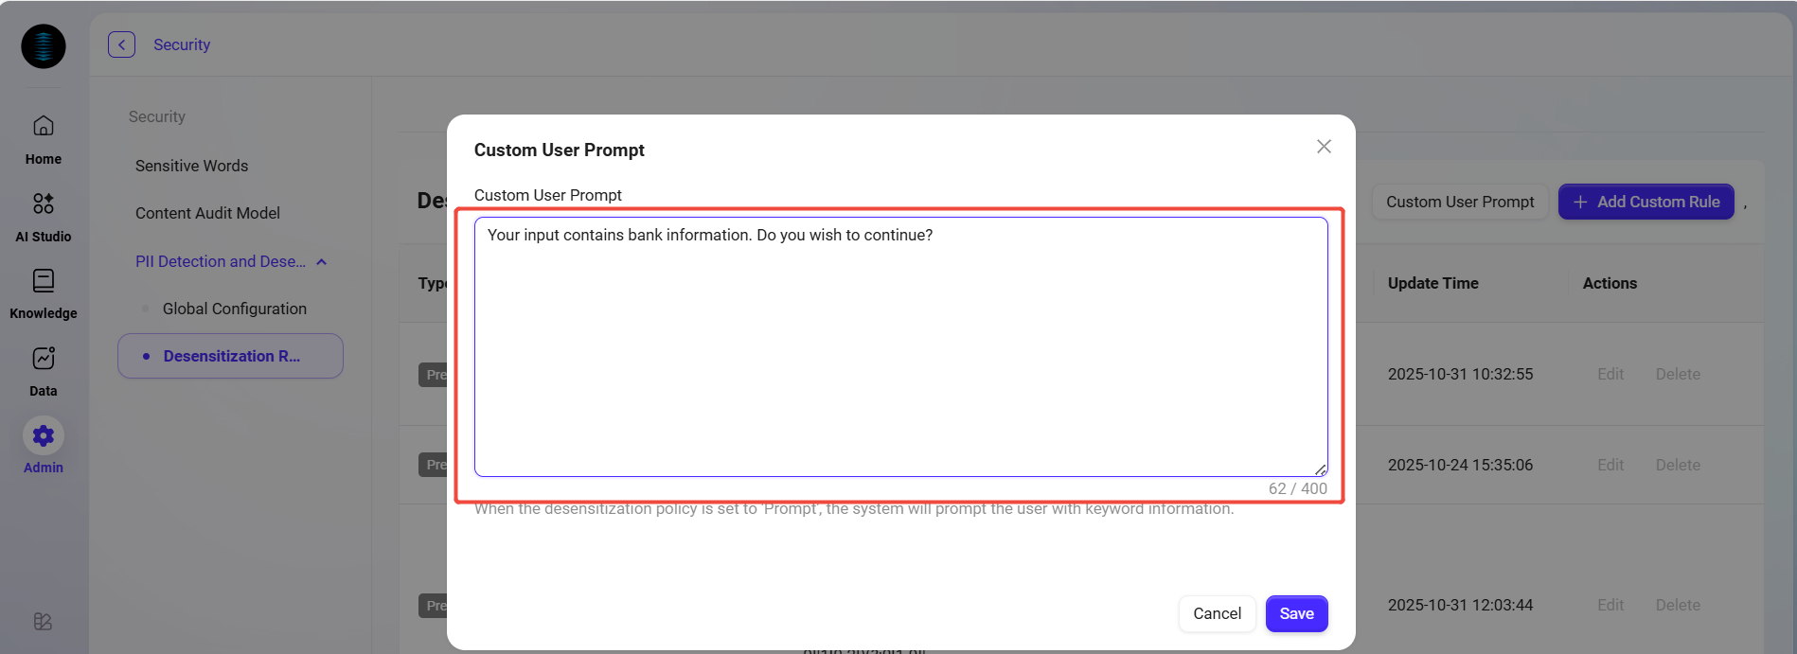Click the back arrow beside Security

tap(121, 44)
